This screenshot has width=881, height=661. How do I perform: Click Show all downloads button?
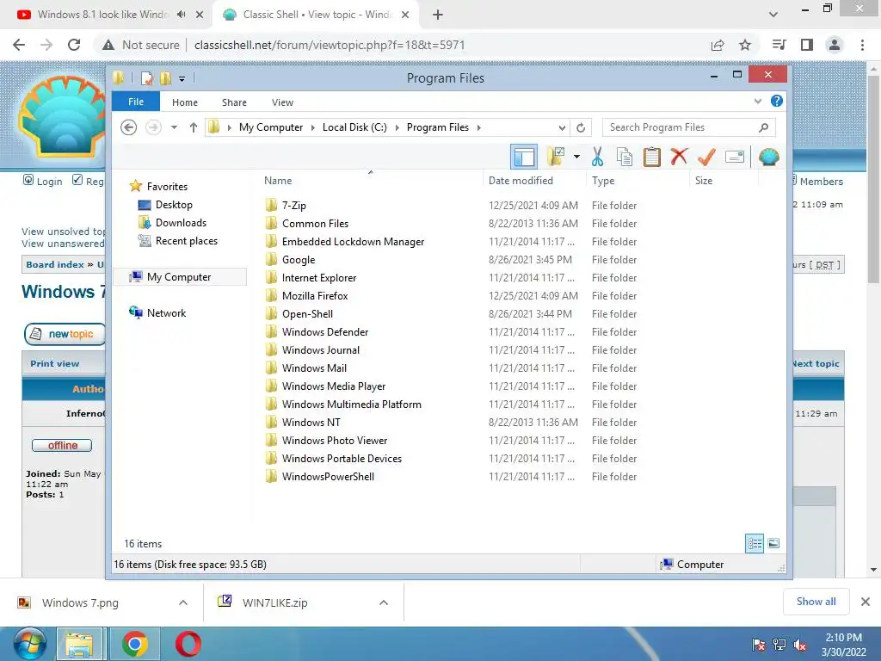816,602
